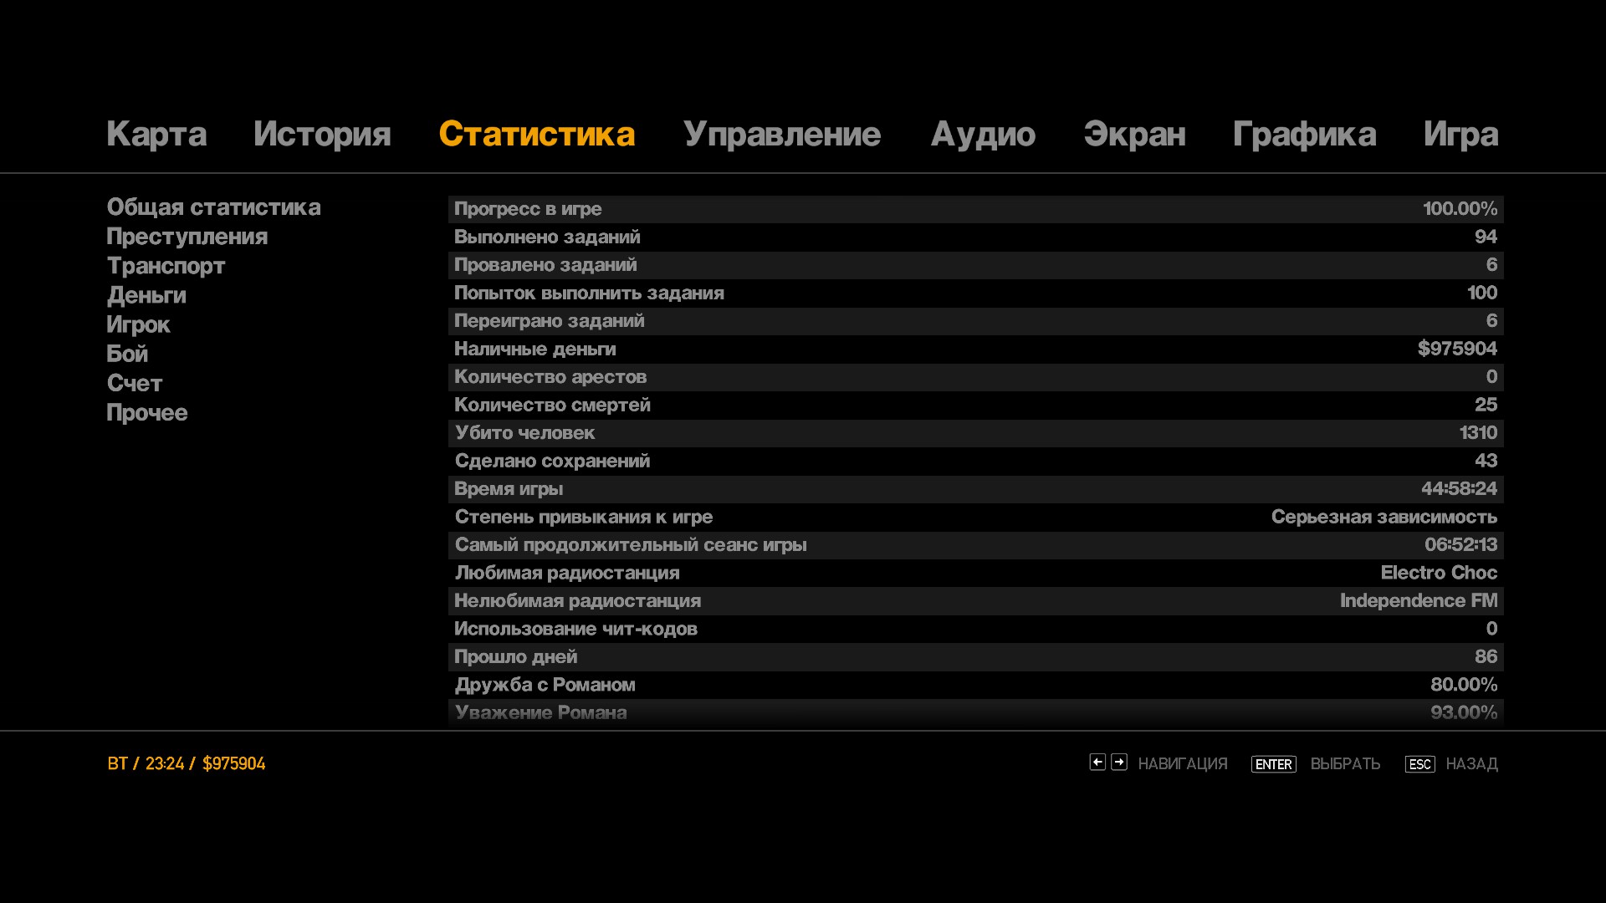Go to the Аудио tab

[x=983, y=134]
